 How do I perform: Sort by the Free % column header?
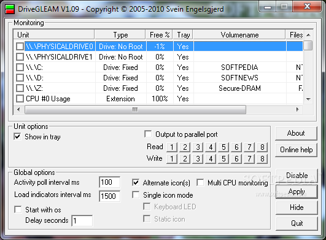point(159,35)
